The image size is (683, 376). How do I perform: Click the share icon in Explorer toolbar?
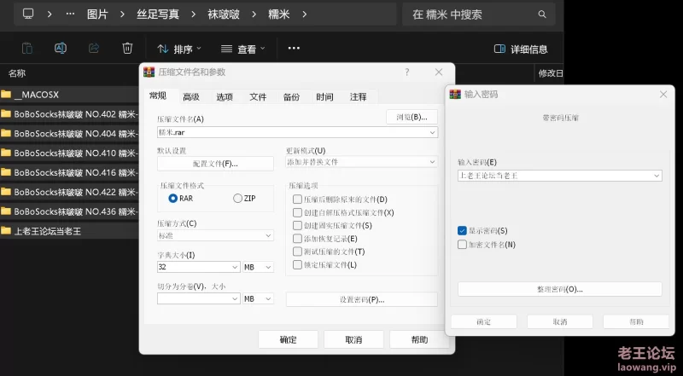coord(94,49)
